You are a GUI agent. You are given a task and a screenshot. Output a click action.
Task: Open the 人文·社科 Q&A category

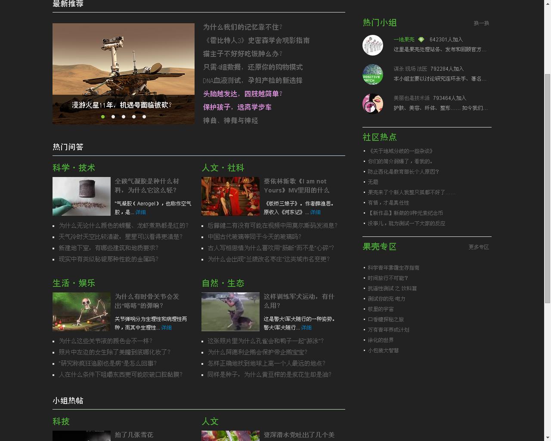coord(223,168)
